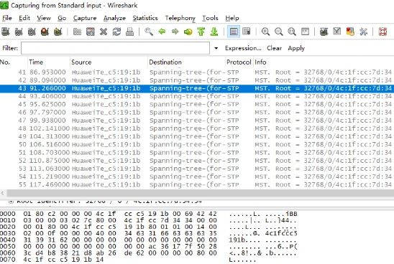Select highlighted packet 43 at 91.266000
The image size is (394, 264).
click(x=197, y=88)
